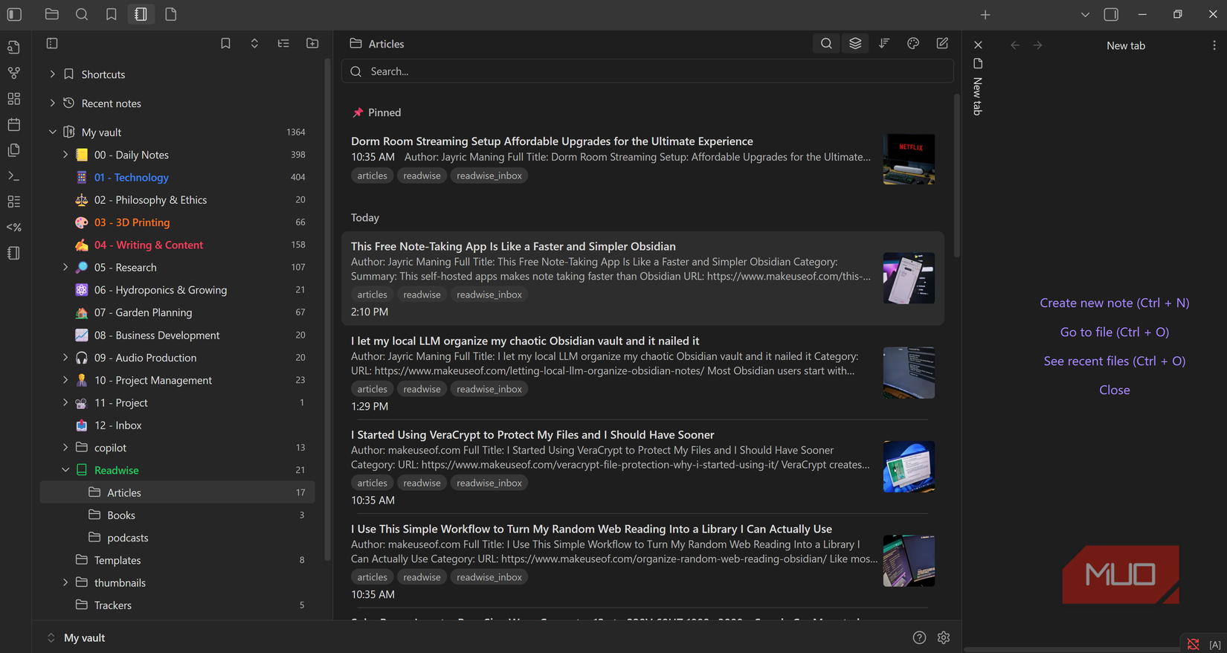This screenshot has height=653, width=1227.
Task: Expand the 00 - Daily Notes folder
Action: coord(65,155)
